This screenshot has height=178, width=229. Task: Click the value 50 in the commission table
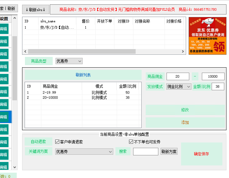[127, 92]
